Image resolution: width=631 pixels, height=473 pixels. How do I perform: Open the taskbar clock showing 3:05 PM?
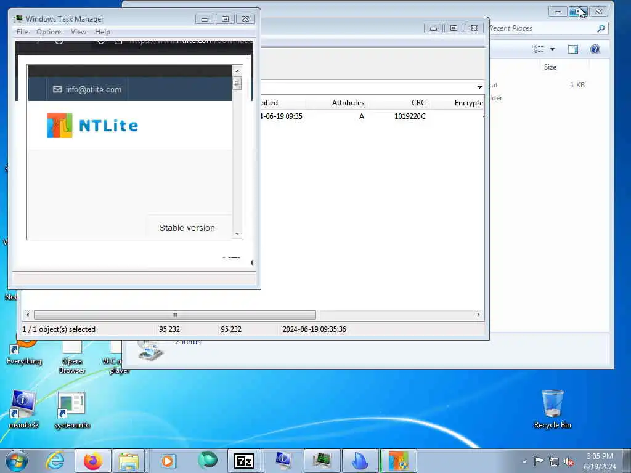coord(600,461)
